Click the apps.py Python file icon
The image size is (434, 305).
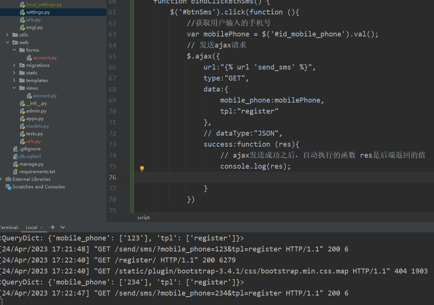[22, 119]
